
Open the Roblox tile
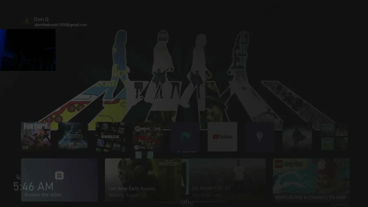click(x=110, y=137)
